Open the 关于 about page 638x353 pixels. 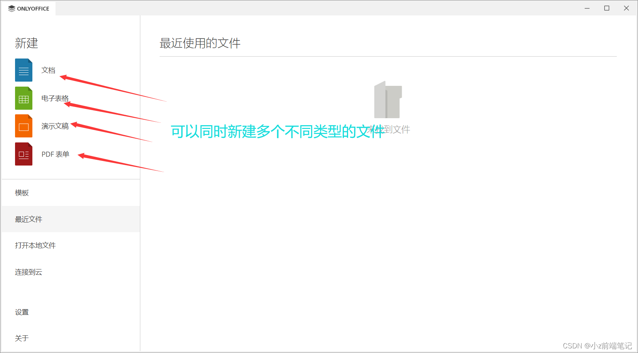click(71, 338)
